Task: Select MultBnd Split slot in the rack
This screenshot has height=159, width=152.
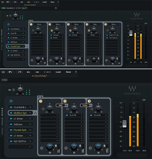Action: coord(20,113)
